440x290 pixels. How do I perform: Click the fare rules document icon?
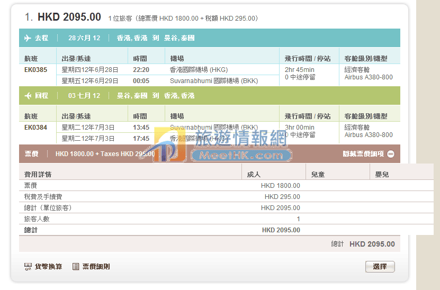[76, 267]
